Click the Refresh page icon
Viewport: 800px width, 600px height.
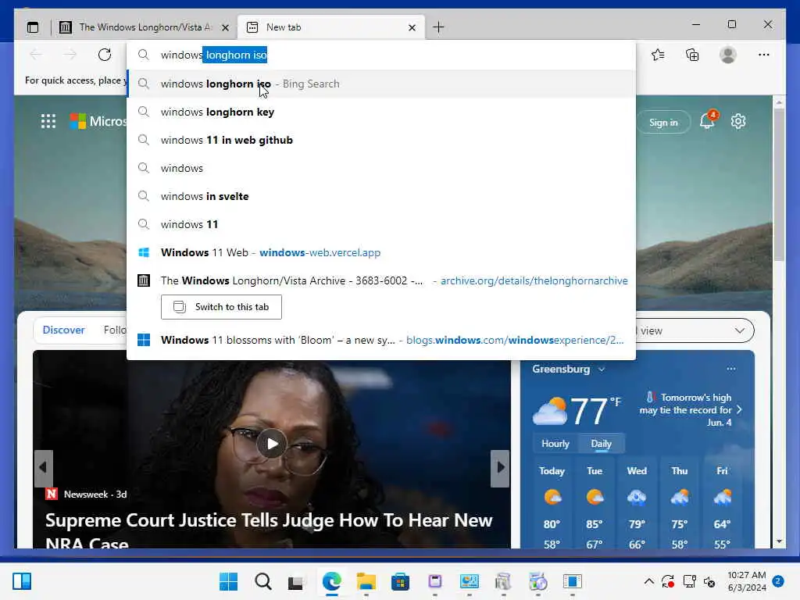pos(105,55)
